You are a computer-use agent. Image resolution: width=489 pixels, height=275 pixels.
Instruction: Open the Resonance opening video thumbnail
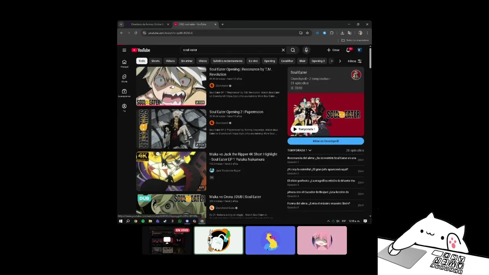coord(171,86)
